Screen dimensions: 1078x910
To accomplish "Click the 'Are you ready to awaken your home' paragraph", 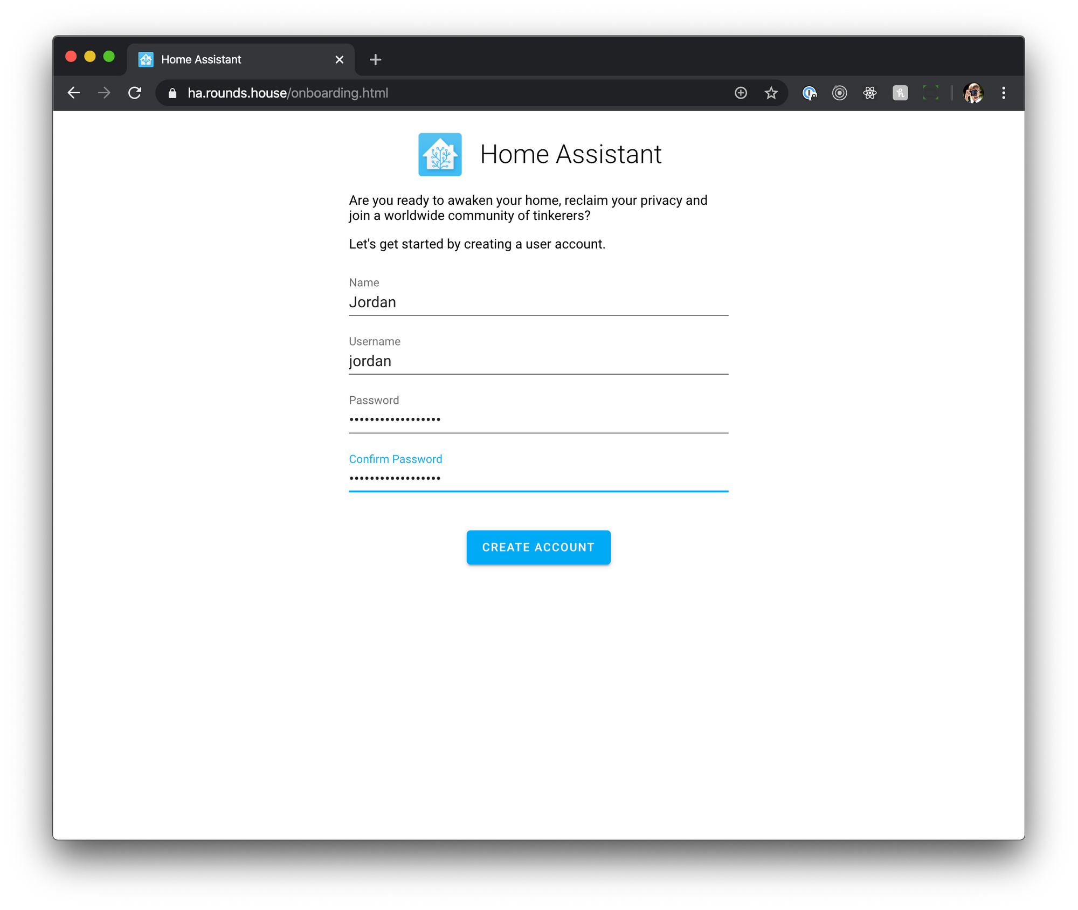I will (x=528, y=208).
